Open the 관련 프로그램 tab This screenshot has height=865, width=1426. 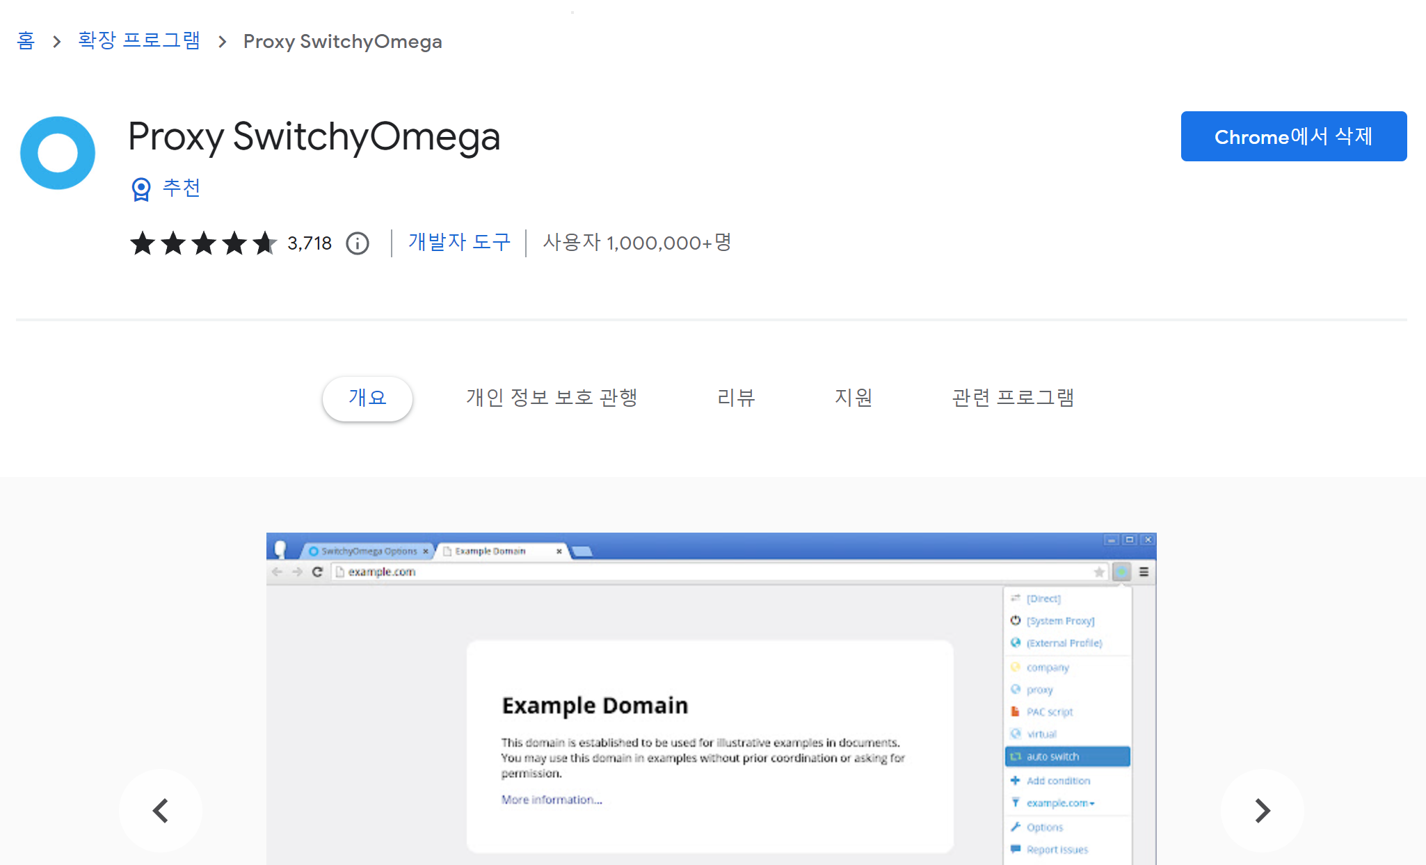coord(1013,398)
